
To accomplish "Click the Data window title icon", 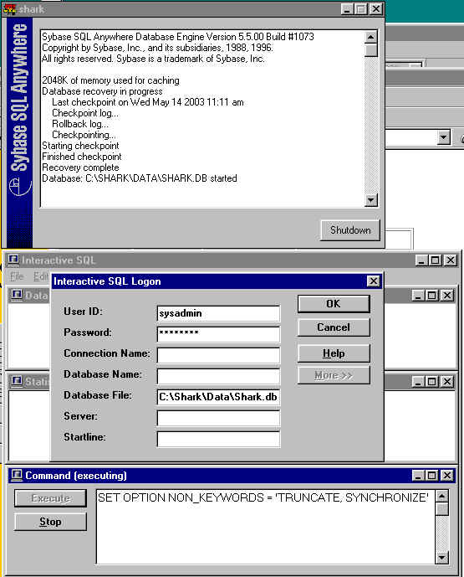I will [17, 295].
